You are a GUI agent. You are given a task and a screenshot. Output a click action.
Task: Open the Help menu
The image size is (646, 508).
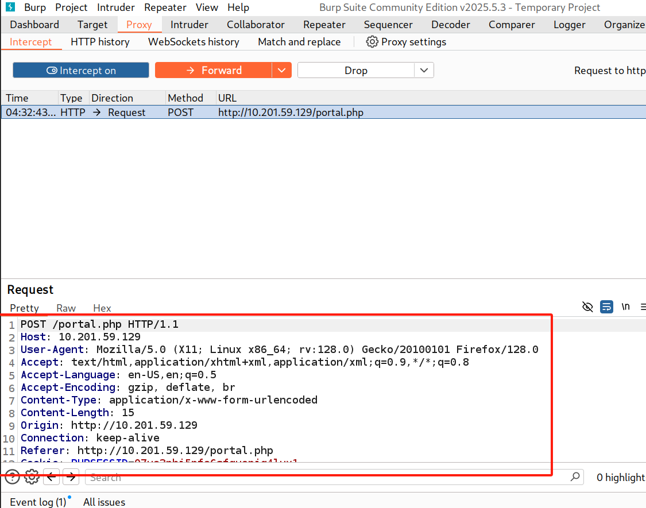(x=238, y=7)
